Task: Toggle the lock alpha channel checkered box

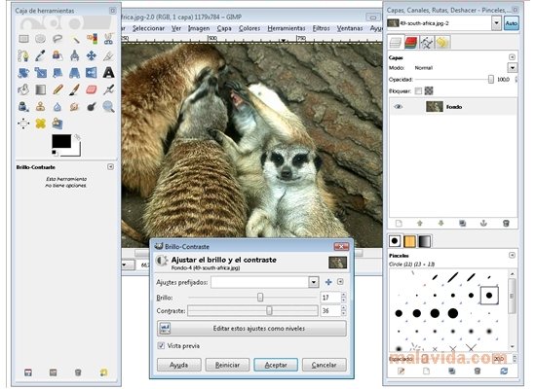Action: (x=429, y=90)
